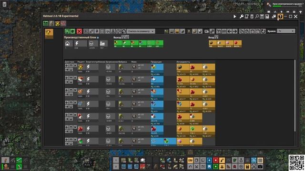Click the camera screenshot shortcut icon
Image resolution: width=305 pixels, height=171 pixels.
click(x=260, y=166)
